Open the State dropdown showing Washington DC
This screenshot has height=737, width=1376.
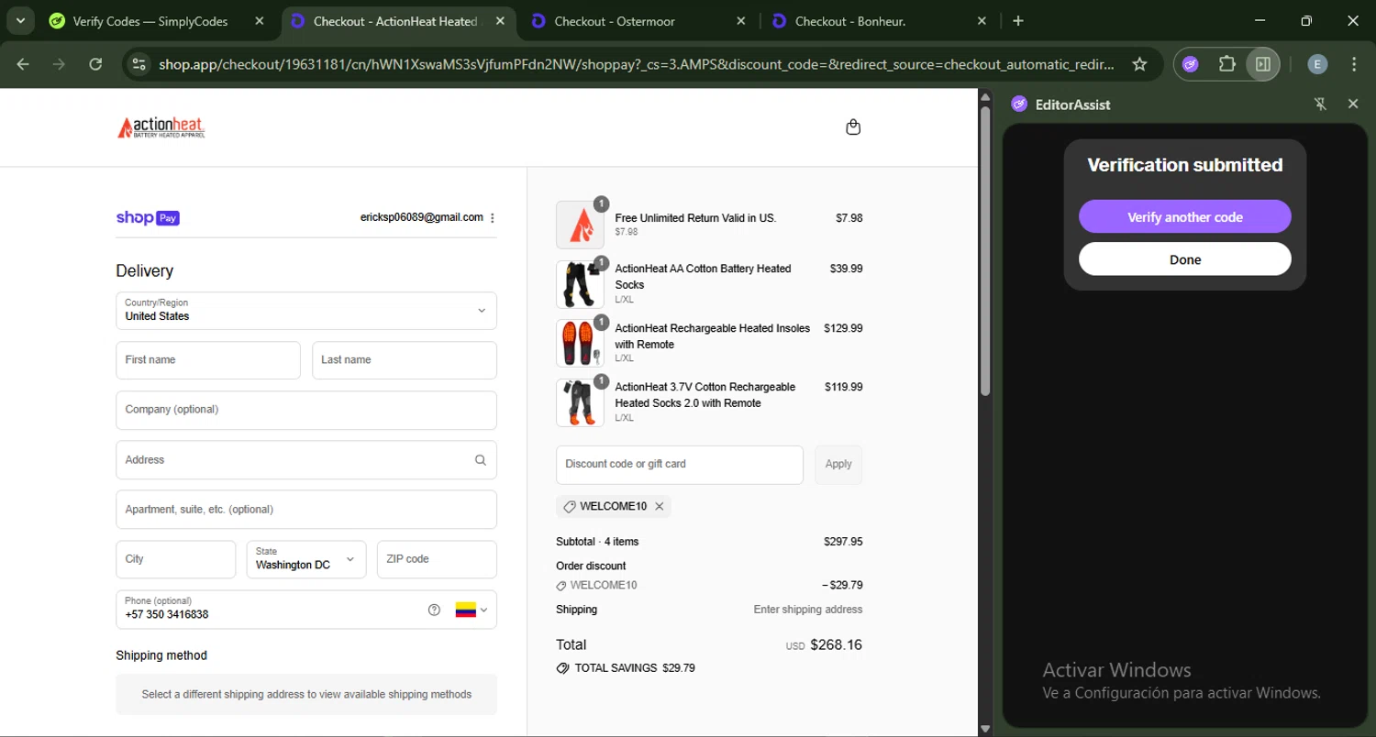click(306, 559)
